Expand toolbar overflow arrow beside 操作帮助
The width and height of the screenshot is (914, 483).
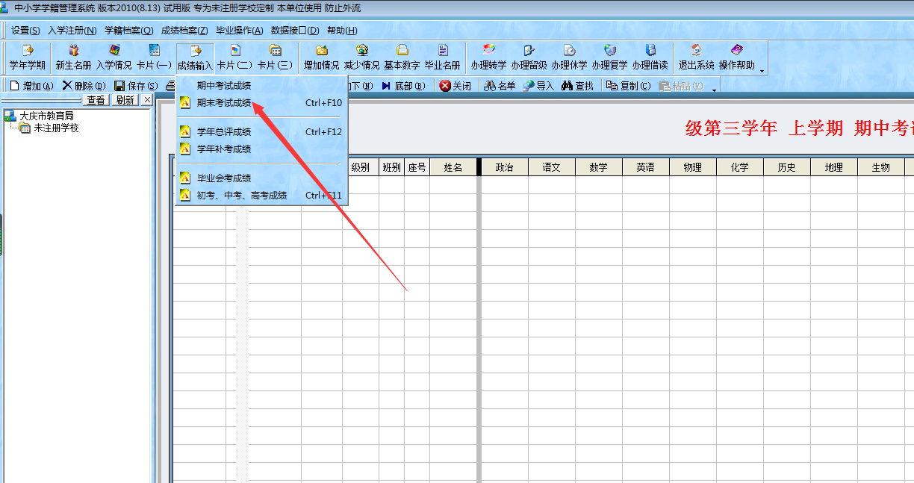(x=762, y=71)
